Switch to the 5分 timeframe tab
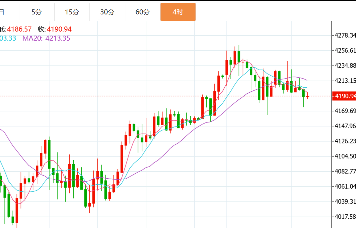Screen dimensions: 356x228 (37, 12)
